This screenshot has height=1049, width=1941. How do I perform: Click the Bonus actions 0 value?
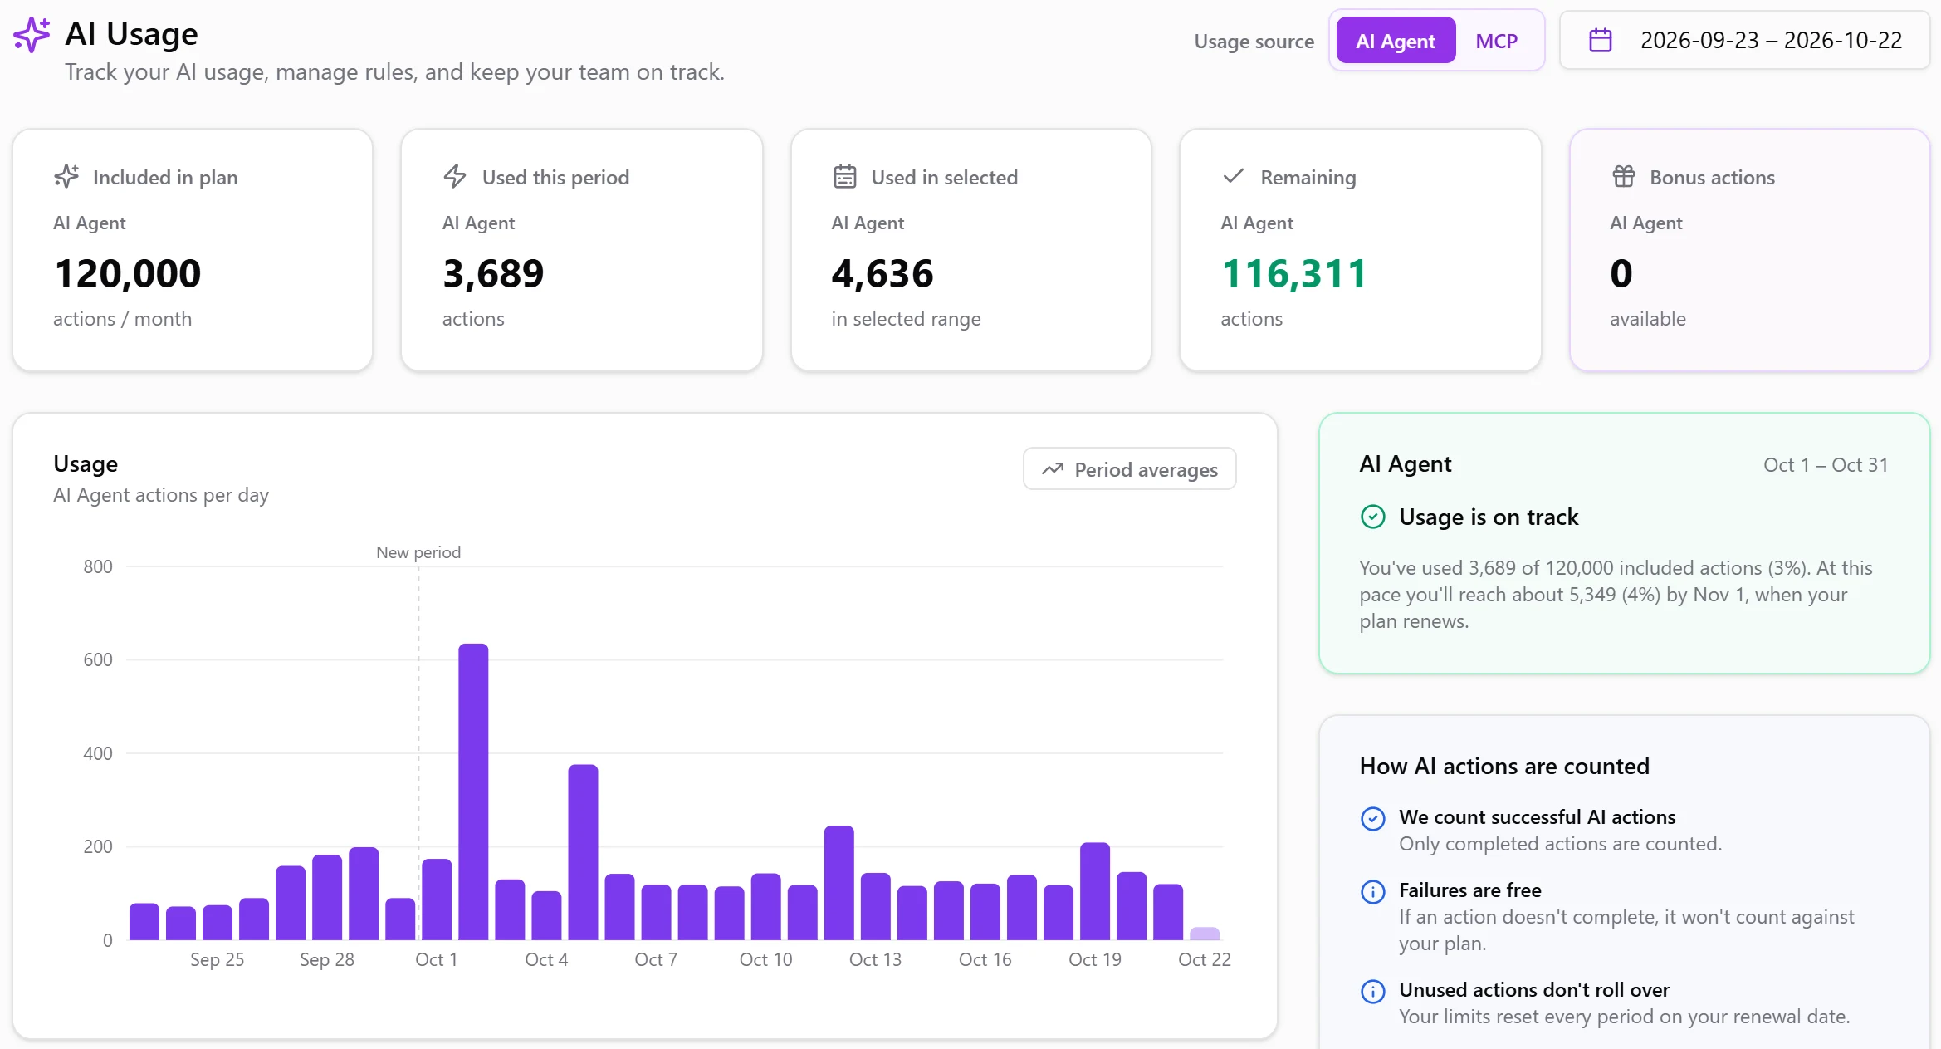tap(1621, 273)
